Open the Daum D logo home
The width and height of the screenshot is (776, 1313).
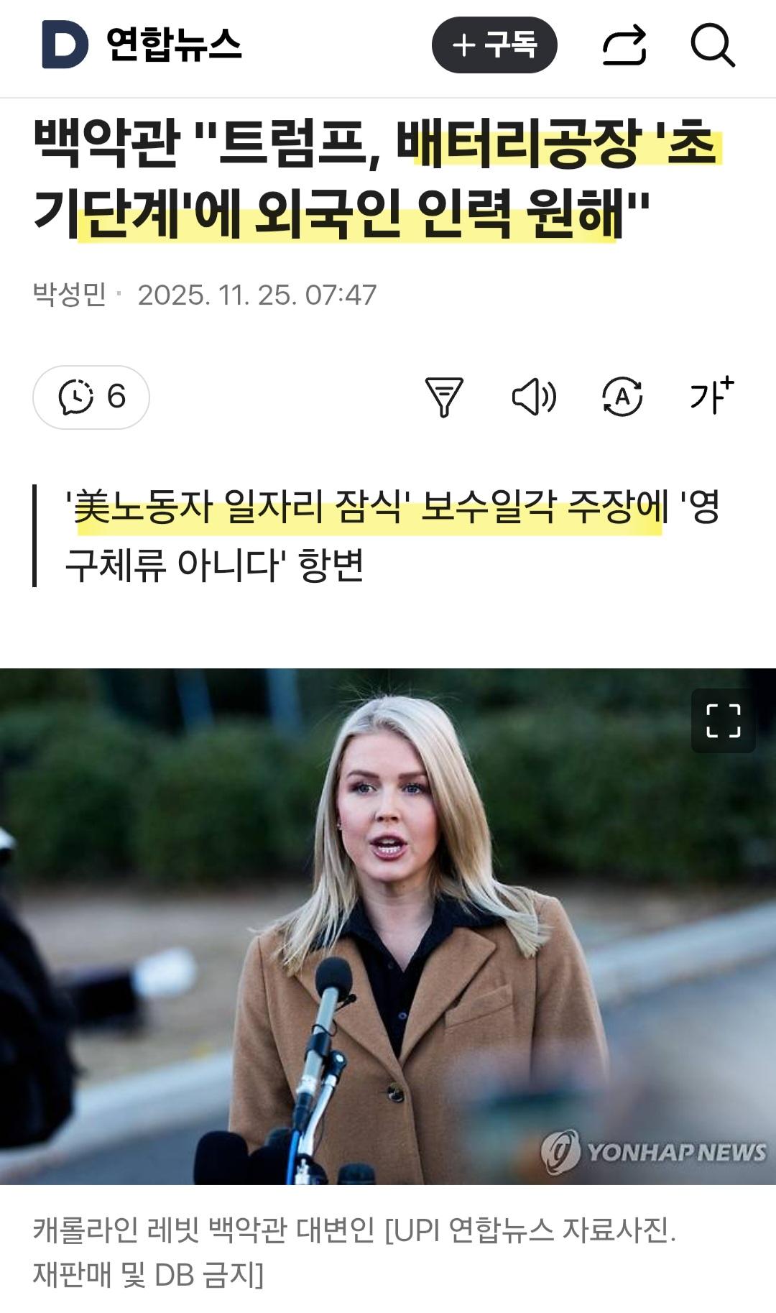65,45
